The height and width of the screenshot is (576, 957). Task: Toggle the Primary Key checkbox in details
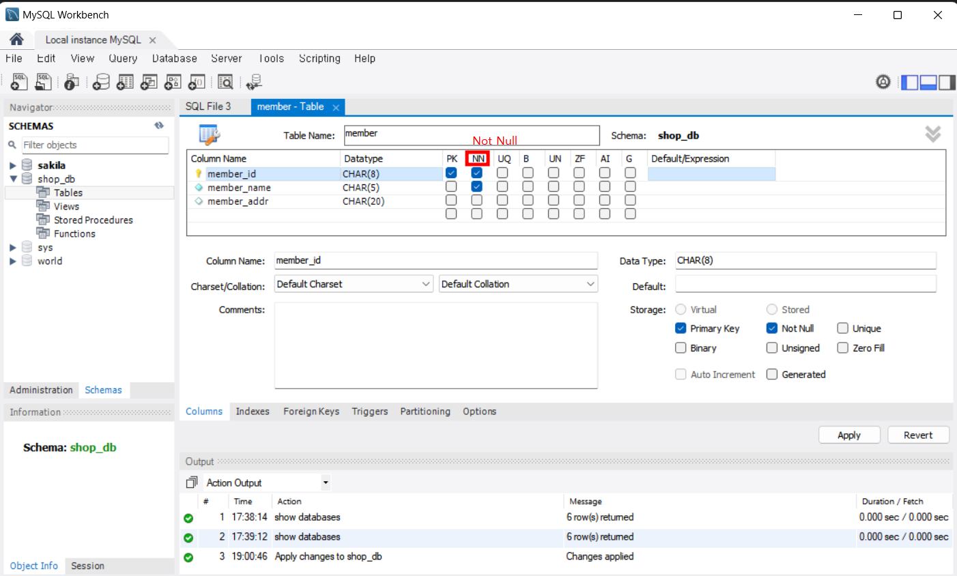tap(681, 328)
